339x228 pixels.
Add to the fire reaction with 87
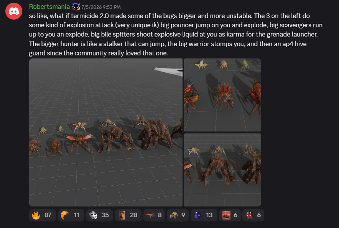pyautogui.click(x=42, y=215)
